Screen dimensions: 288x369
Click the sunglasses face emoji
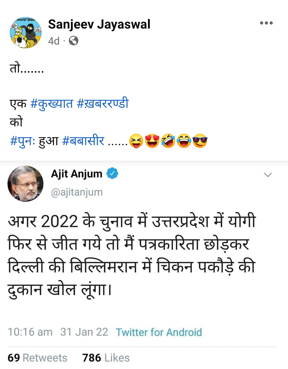tap(200, 141)
